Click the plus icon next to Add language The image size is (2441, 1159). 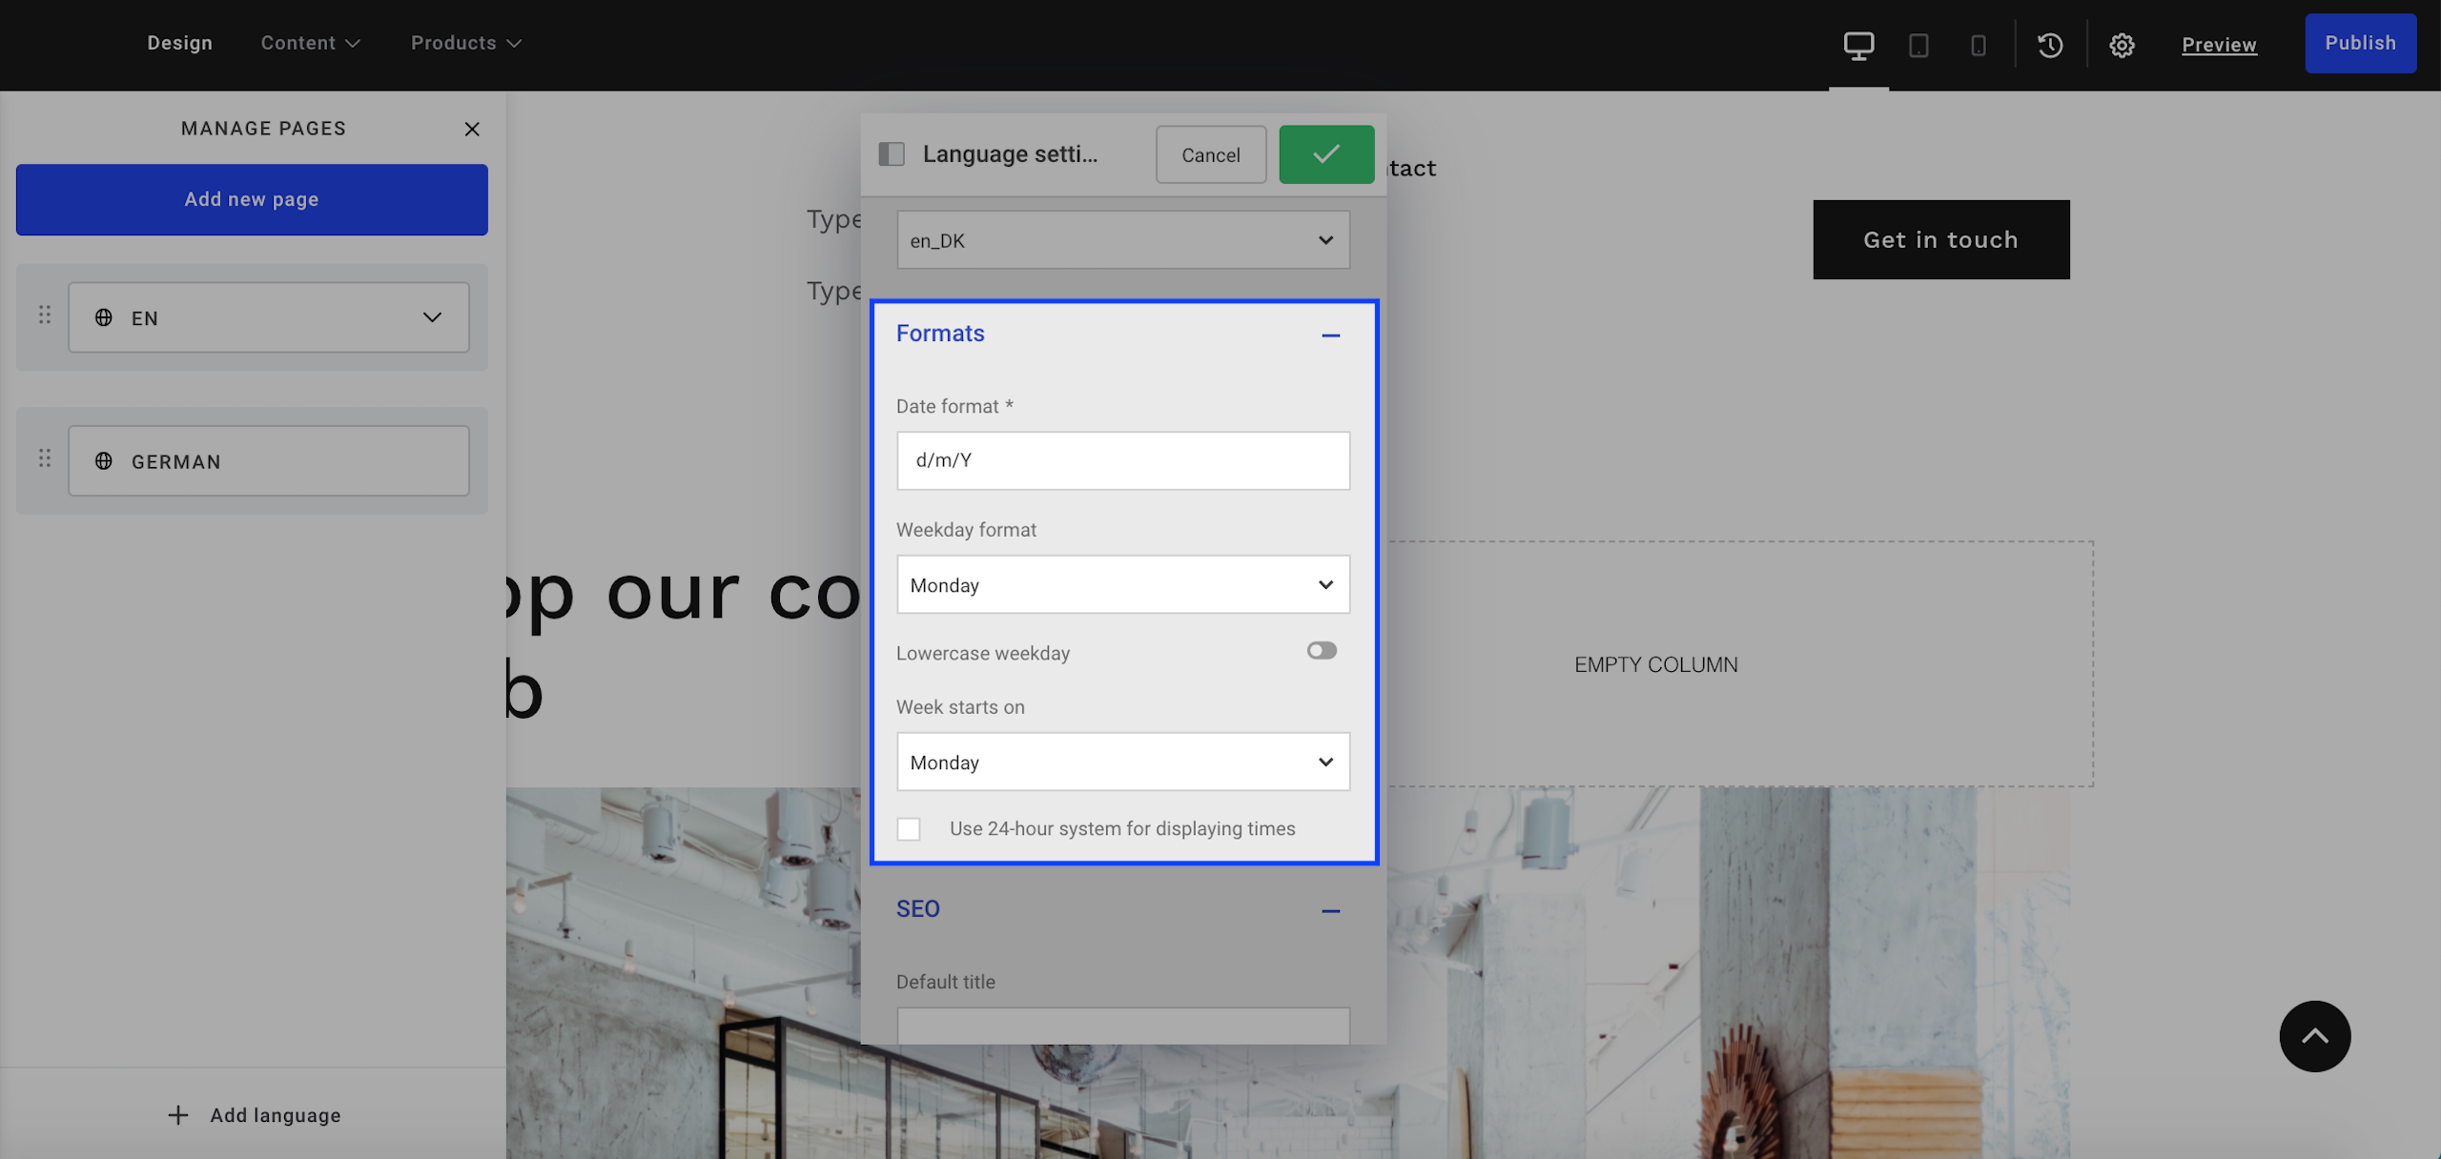[x=178, y=1115]
